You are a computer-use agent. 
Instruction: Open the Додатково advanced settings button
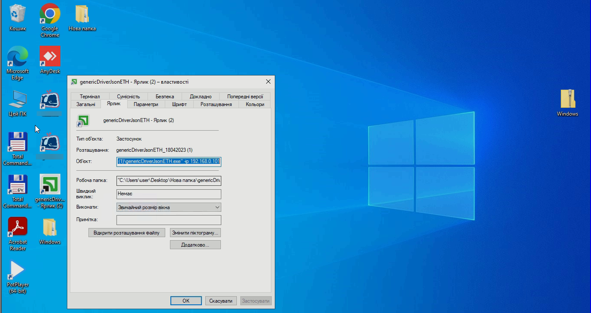pos(195,245)
